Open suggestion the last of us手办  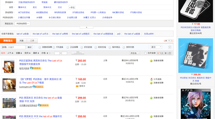[x=41, y=34]
